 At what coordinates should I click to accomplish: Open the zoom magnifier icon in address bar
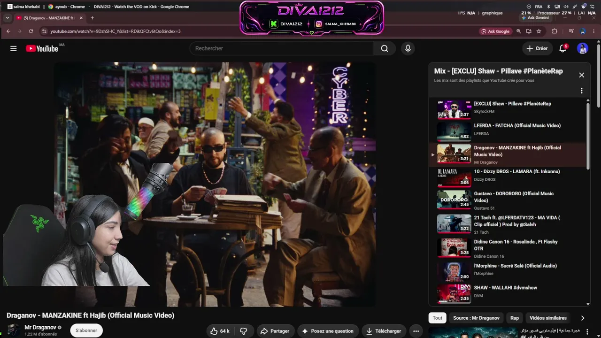click(x=518, y=31)
